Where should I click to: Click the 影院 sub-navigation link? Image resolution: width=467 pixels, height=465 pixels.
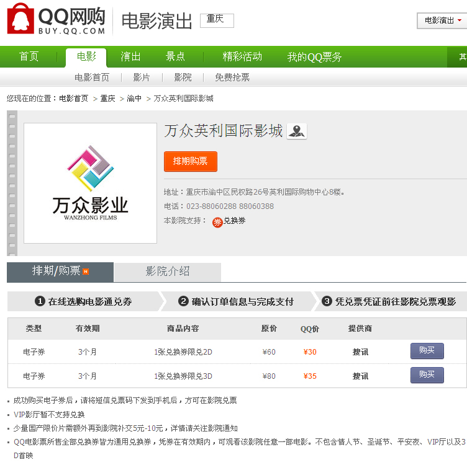183,77
